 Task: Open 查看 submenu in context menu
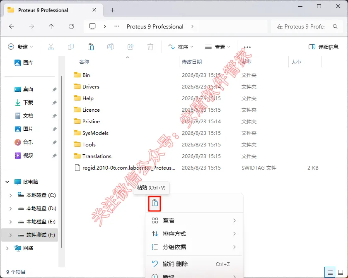point(194,220)
